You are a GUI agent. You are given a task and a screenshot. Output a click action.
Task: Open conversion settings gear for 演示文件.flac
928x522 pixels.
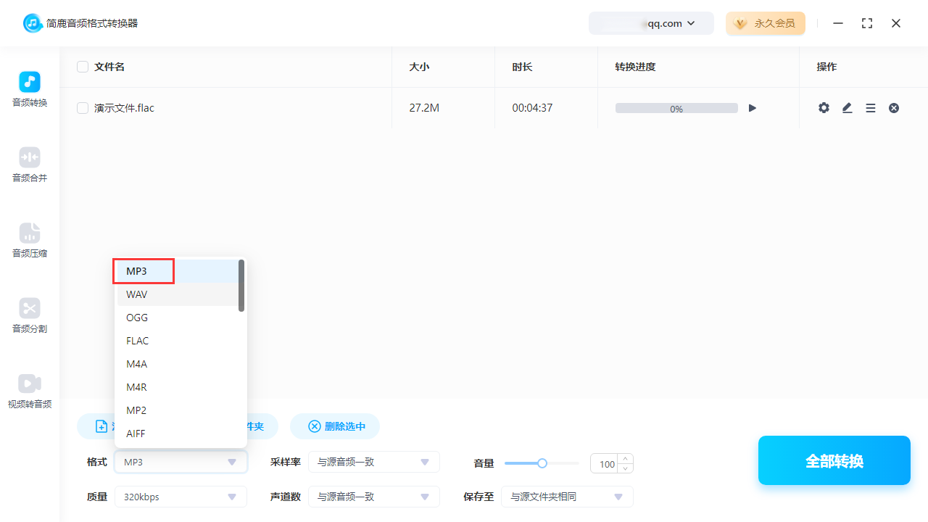(824, 107)
